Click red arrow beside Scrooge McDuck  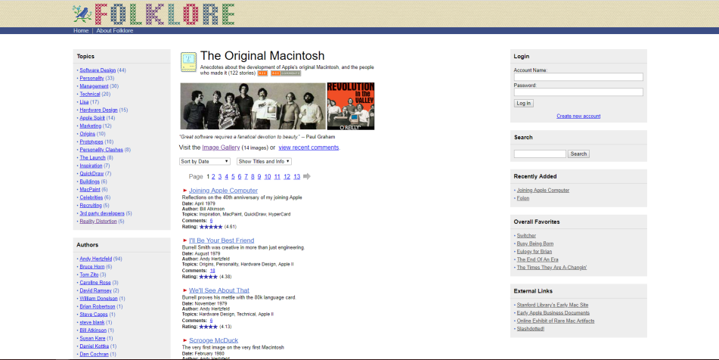click(184, 340)
